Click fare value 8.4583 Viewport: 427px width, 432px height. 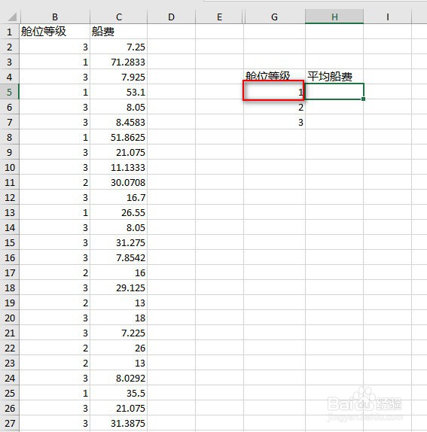pyautogui.click(x=119, y=122)
